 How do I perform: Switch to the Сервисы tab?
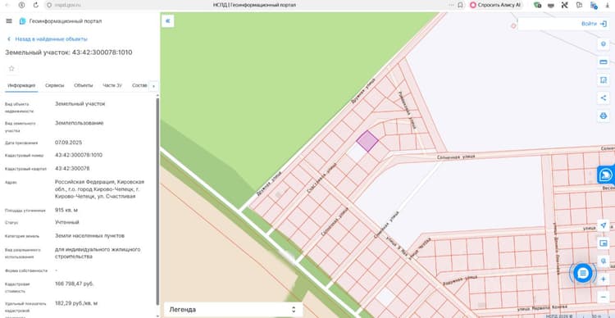tap(54, 85)
